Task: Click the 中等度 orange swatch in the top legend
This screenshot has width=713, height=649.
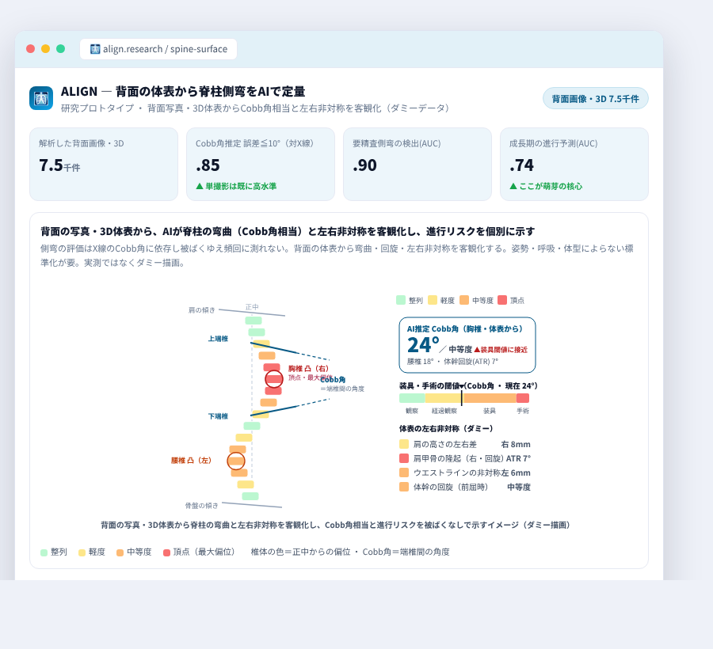Action: pos(464,300)
